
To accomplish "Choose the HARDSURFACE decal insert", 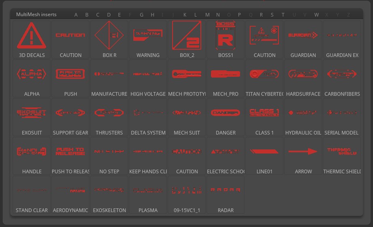I will 303,78.
